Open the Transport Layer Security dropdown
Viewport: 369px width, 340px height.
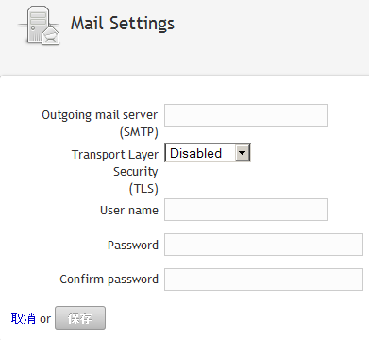tap(208, 153)
